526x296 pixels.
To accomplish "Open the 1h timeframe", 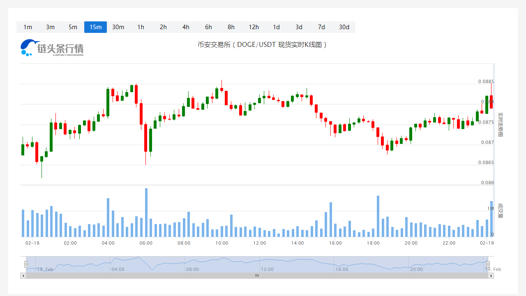I will point(141,27).
